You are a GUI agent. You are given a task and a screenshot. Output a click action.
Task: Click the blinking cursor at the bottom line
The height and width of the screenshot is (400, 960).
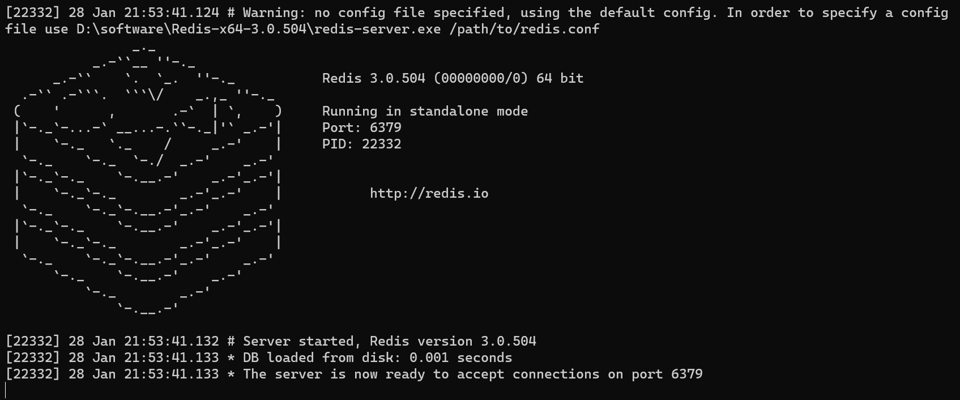click(x=6, y=390)
